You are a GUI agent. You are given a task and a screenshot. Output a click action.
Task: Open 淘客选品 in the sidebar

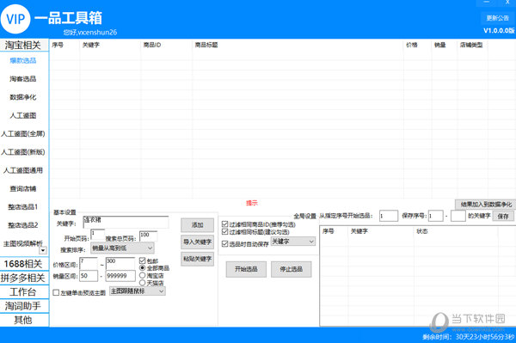click(x=23, y=79)
